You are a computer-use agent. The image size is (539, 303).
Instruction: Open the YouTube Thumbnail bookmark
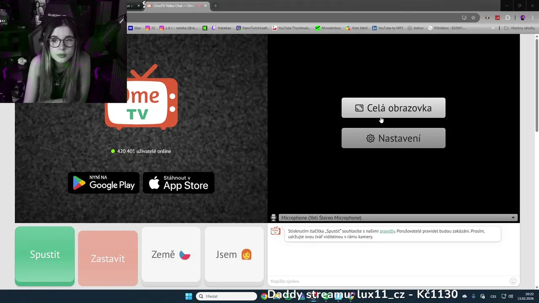[x=291, y=28]
